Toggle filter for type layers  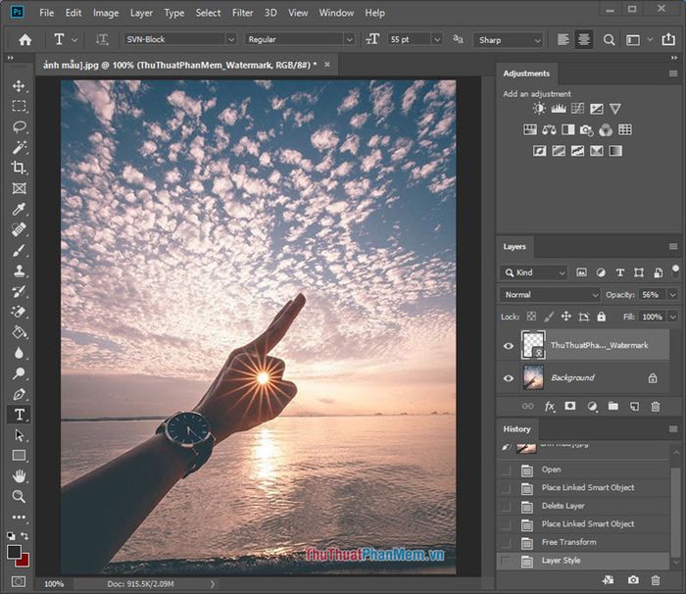(x=620, y=272)
